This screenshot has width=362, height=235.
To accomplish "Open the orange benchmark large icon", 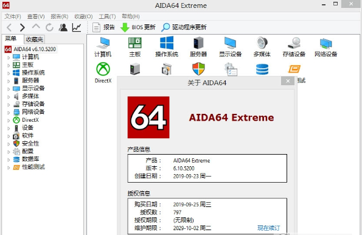I will pos(294,69).
